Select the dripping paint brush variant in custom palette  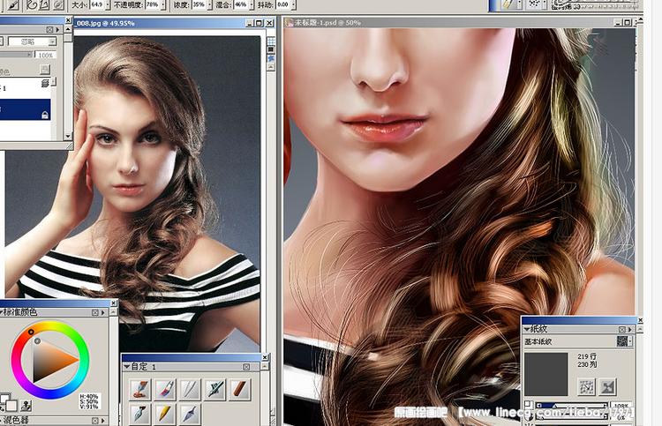point(139,389)
